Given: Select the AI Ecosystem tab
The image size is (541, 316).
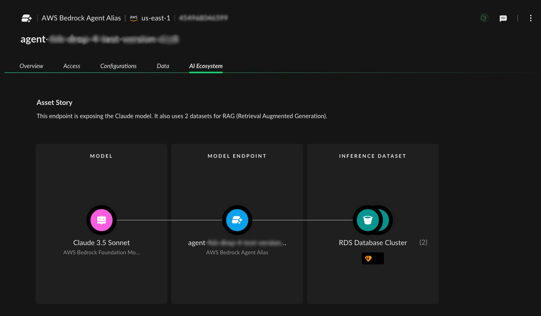Looking at the screenshot, I should tap(206, 66).
